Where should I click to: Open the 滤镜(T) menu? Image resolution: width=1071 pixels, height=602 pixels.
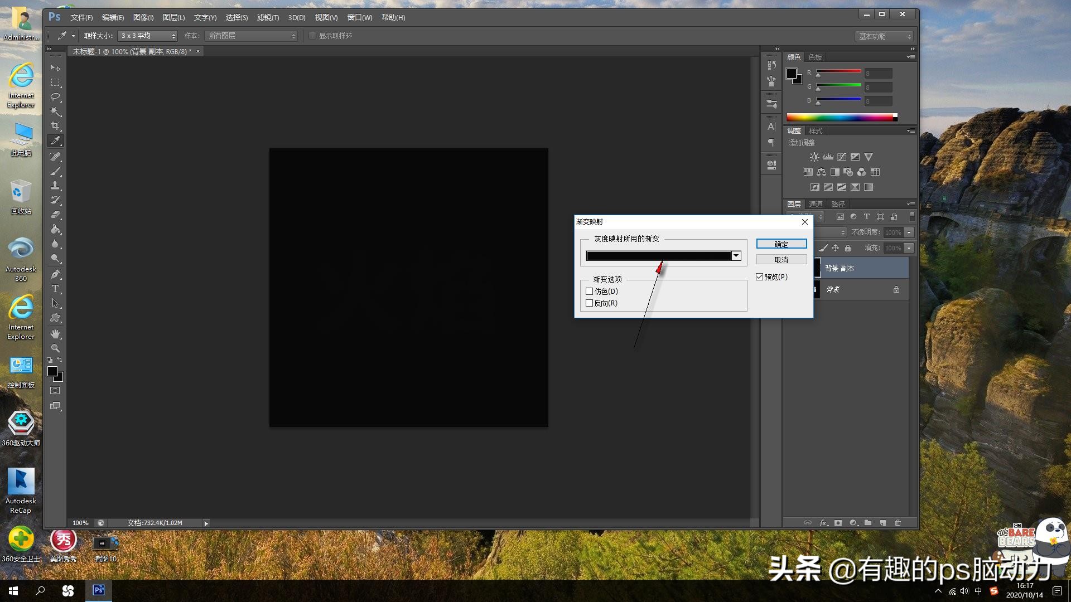click(x=268, y=18)
